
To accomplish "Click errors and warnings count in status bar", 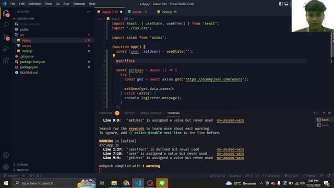I will 35,176.
